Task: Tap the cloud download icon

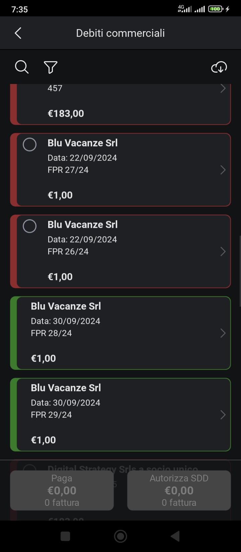Action: coord(219,67)
